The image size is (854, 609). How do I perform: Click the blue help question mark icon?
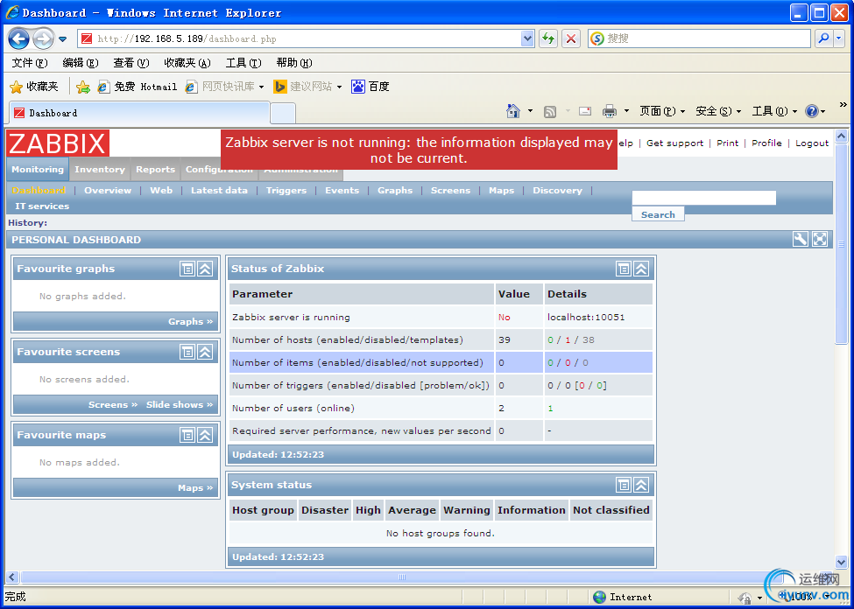811,111
